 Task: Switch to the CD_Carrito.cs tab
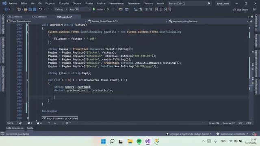point(15,17)
